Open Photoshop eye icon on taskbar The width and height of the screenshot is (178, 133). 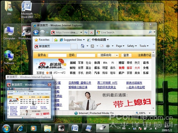coord(61,128)
